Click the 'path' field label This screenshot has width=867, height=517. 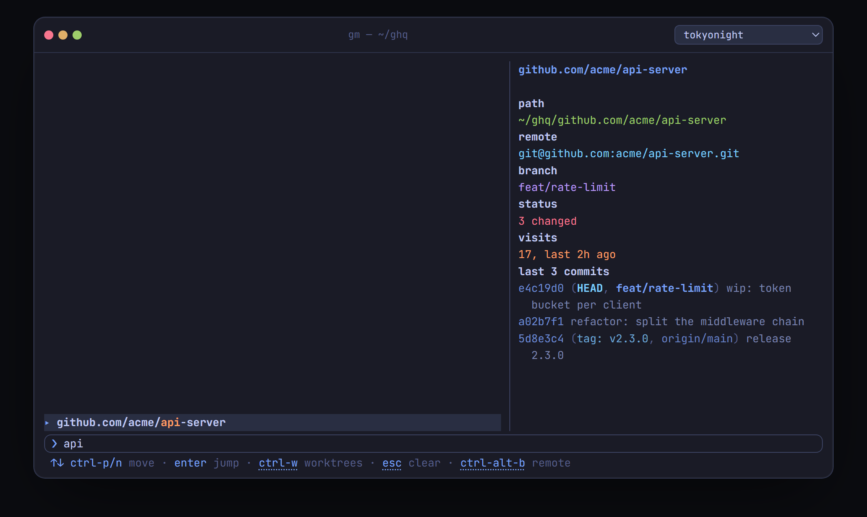pos(531,103)
